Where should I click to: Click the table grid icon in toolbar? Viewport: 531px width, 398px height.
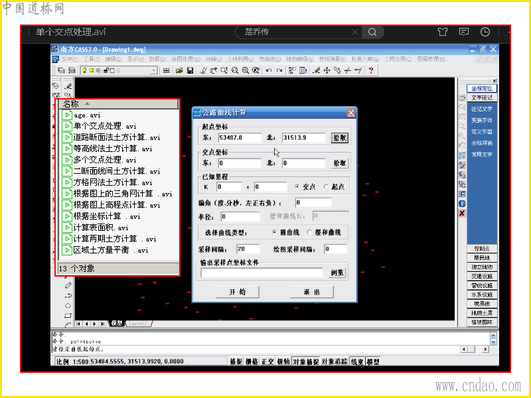(x=303, y=70)
